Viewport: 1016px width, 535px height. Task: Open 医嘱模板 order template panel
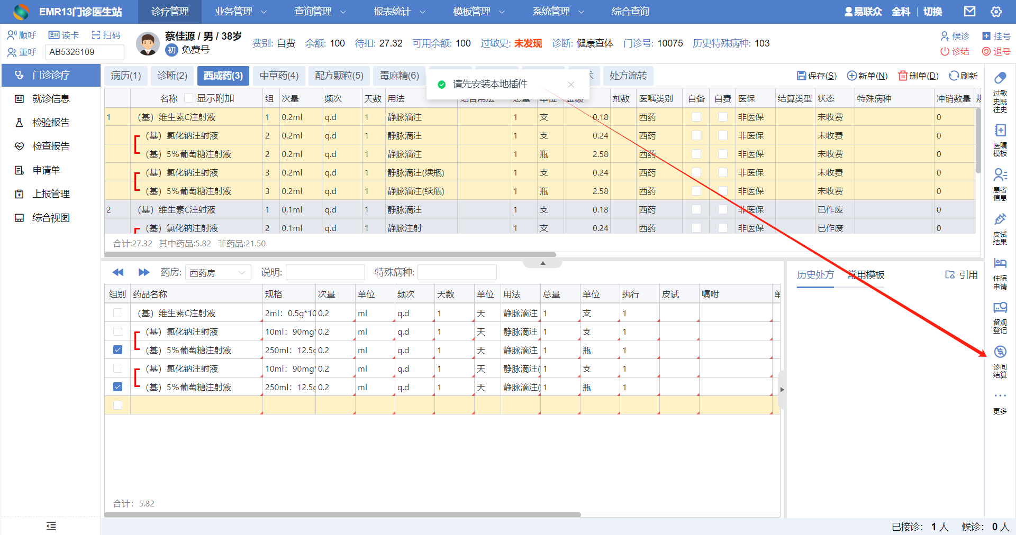(x=1000, y=140)
